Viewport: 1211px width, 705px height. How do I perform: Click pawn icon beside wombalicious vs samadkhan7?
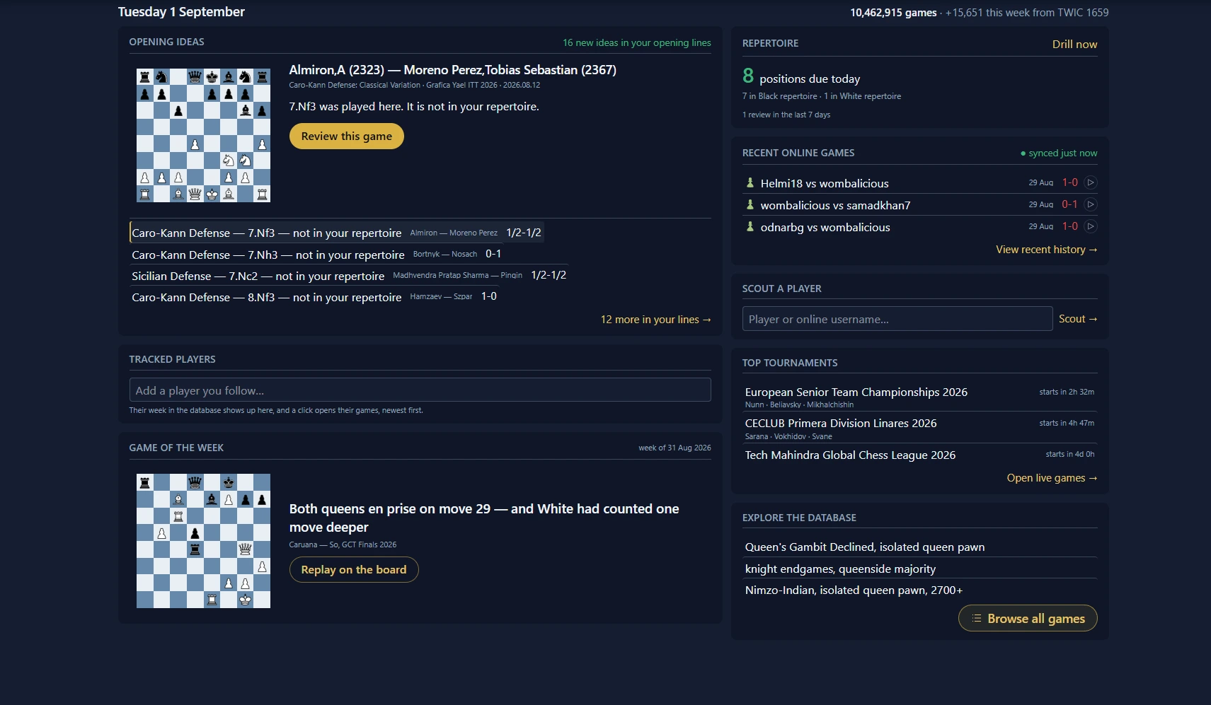pos(750,204)
